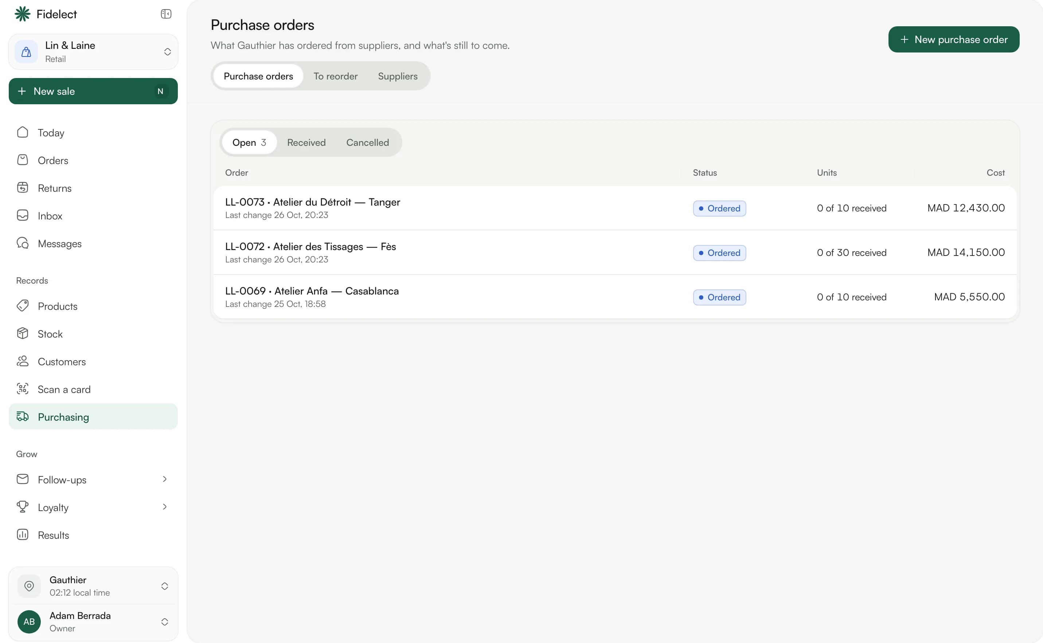
Task: Click the cost MAD 12,430.00
Action: (966, 208)
